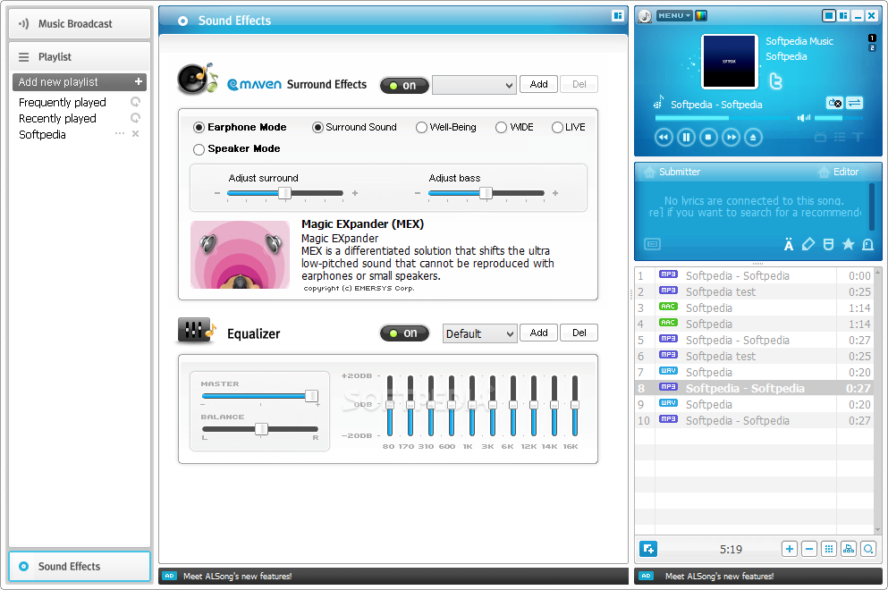888x590 pixels.
Task: Click the Twitter share icon
Action: click(775, 81)
